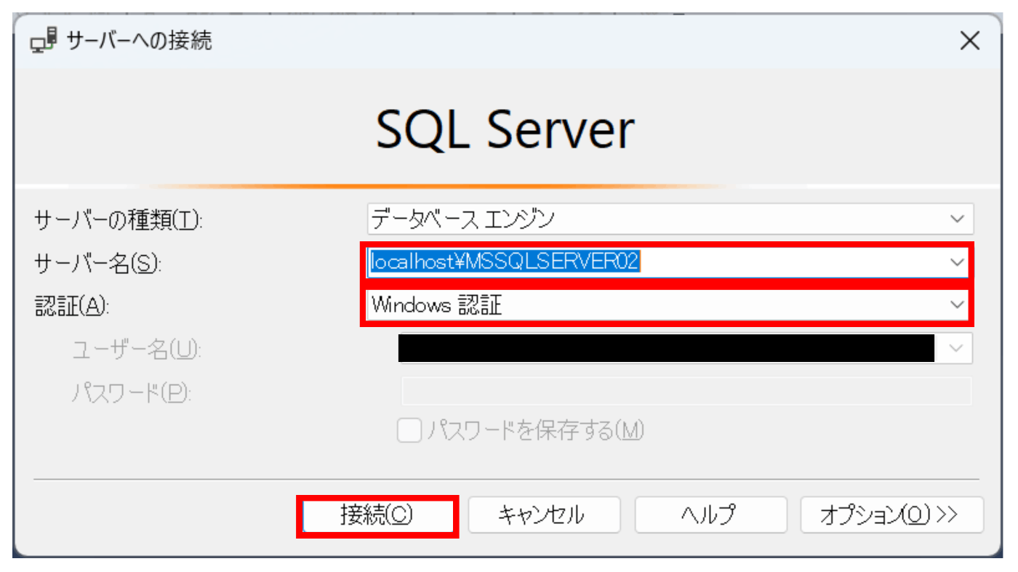
Task: Open the 認証 dropdown arrow
Action: tap(957, 305)
